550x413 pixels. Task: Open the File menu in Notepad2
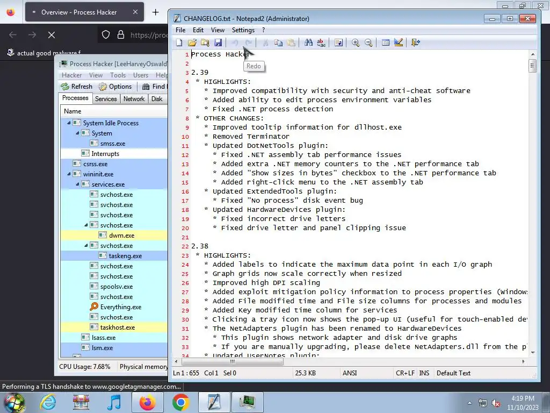tap(180, 30)
